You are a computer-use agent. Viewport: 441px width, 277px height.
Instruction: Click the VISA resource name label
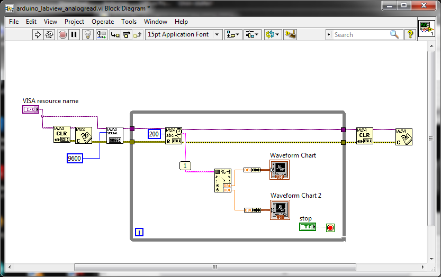point(51,101)
